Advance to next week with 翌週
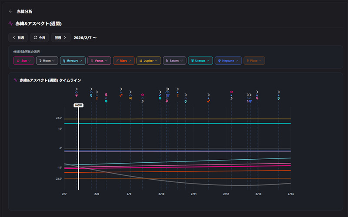This screenshot has width=348, height=217. tap(60, 38)
